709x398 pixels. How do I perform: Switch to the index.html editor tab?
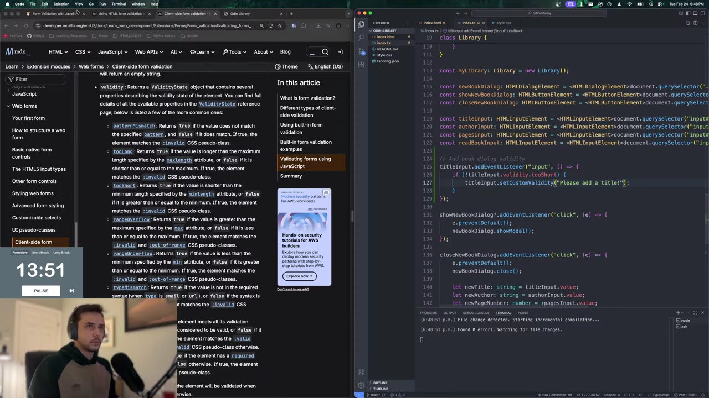432,23
